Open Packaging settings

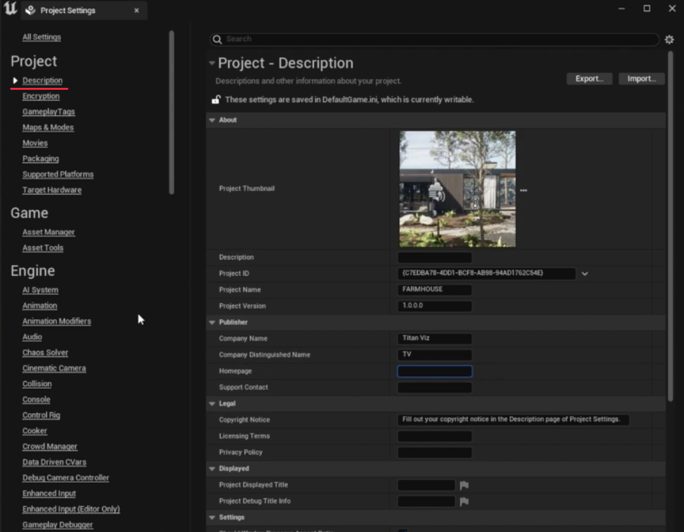pyautogui.click(x=41, y=159)
